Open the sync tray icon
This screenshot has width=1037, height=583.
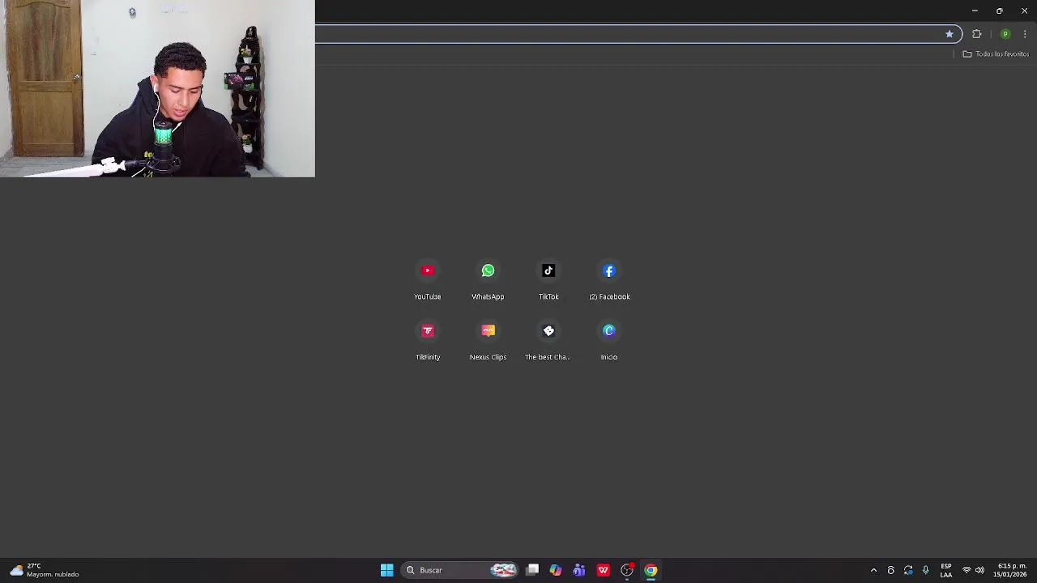tap(908, 570)
